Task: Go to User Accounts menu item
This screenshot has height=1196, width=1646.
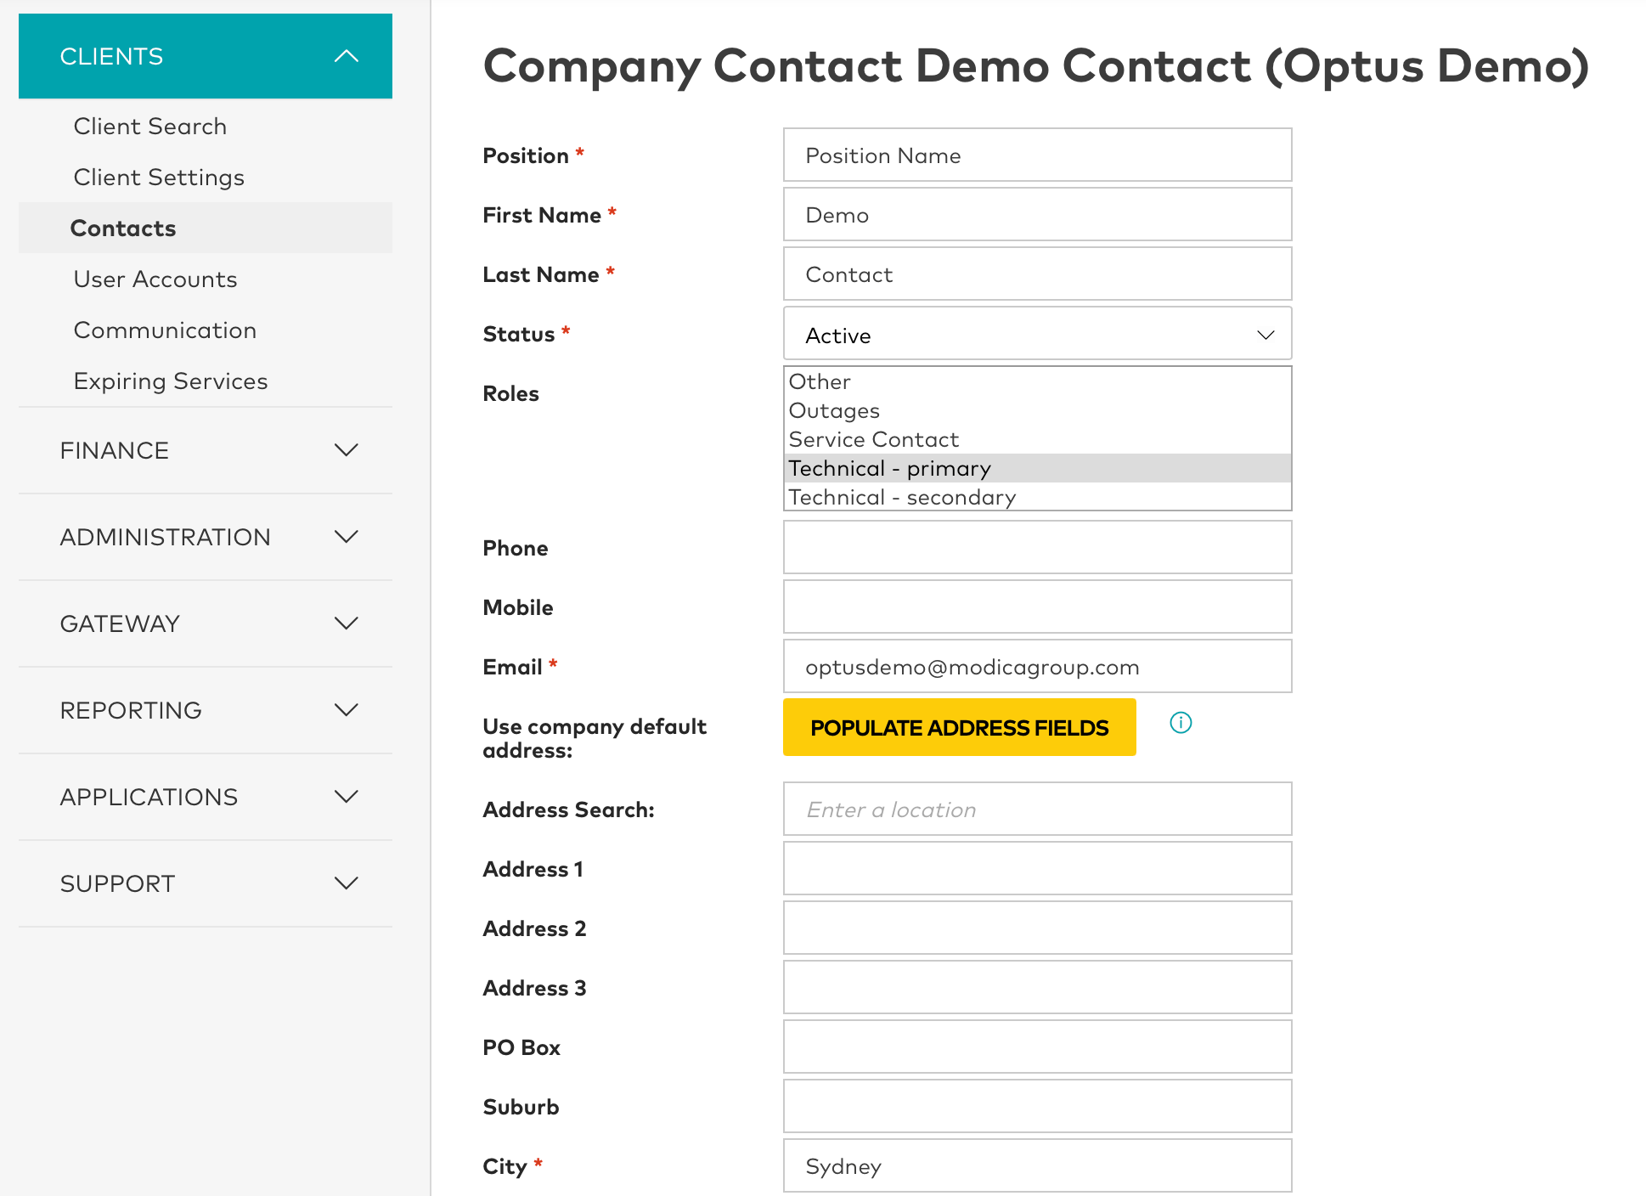Action: 155,279
